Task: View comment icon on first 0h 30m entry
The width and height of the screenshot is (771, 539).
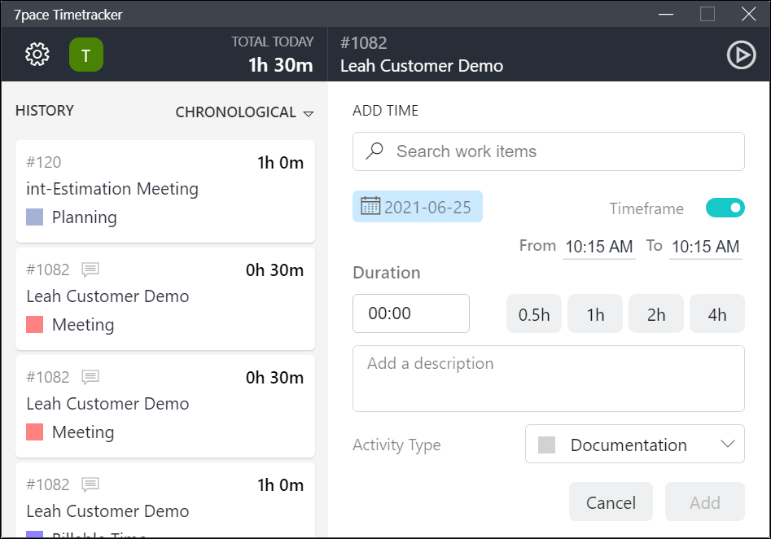Action: point(90,269)
